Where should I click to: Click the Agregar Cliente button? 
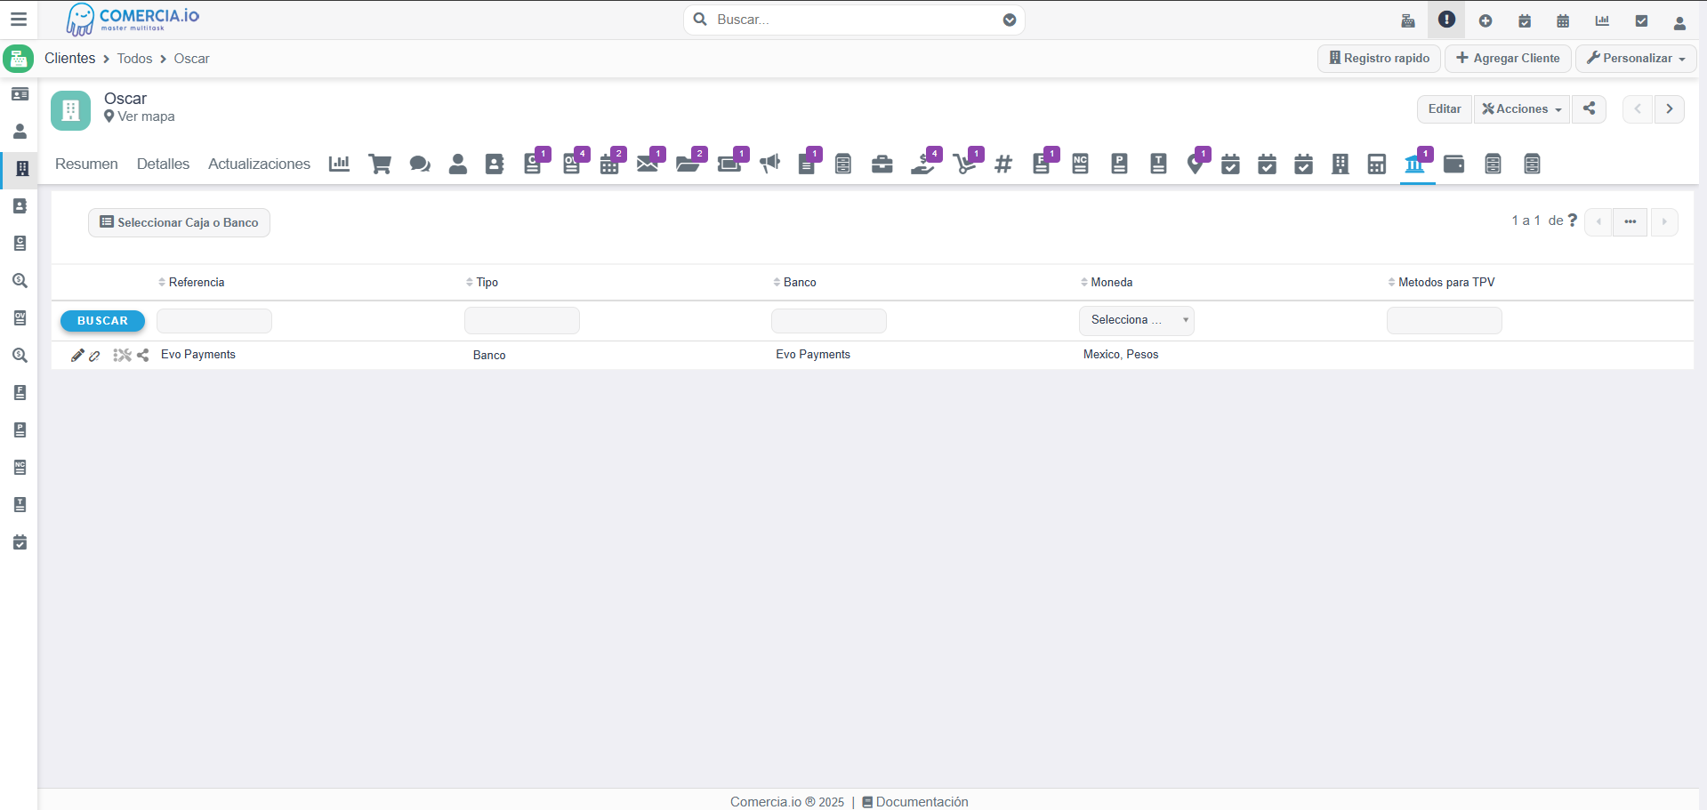click(x=1509, y=58)
